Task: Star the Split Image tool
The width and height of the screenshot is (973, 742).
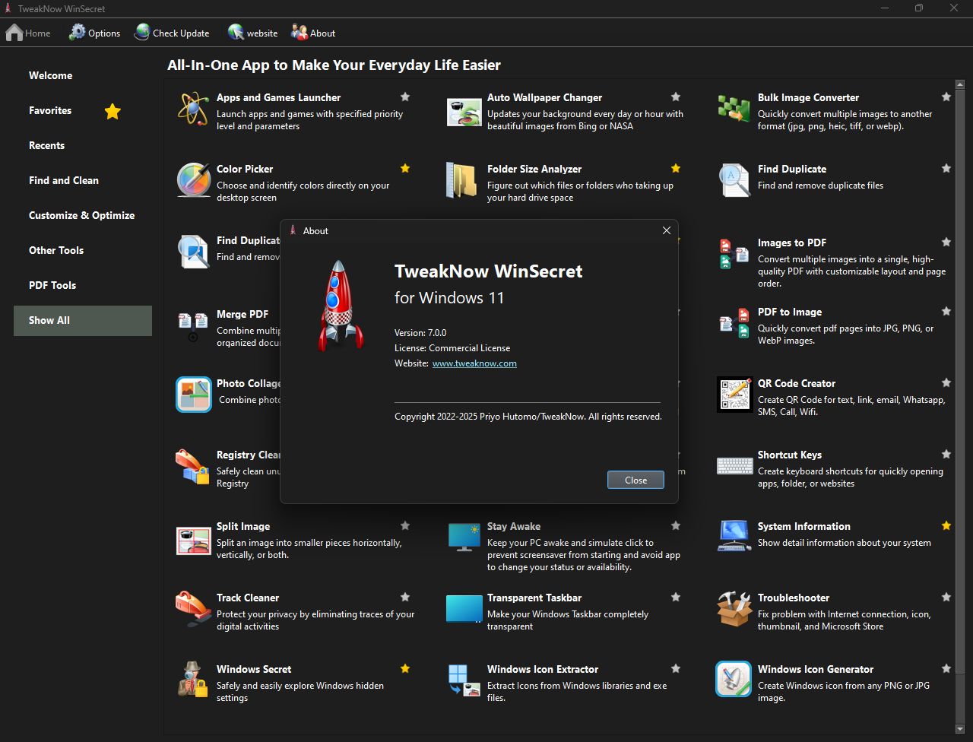Action: 405,525
